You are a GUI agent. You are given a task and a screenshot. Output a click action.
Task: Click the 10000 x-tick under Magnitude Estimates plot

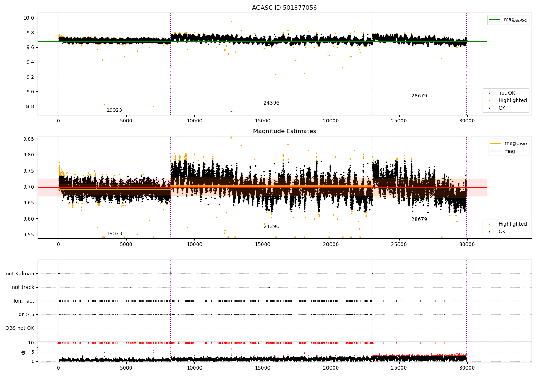coord(194,245)
